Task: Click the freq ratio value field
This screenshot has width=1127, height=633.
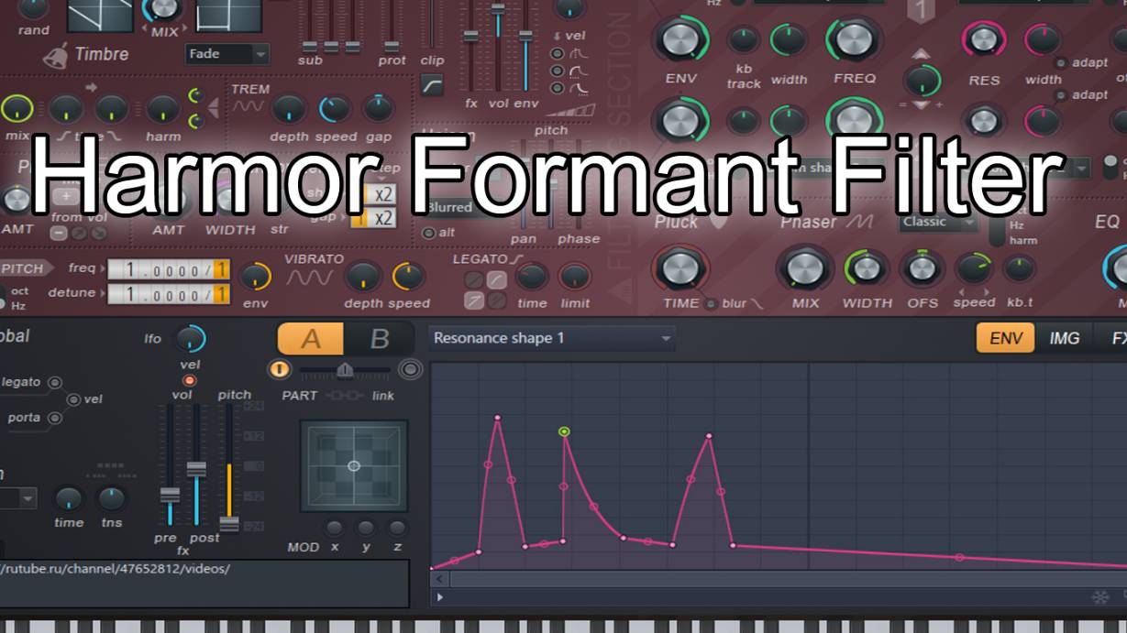Action: [169, 271]
